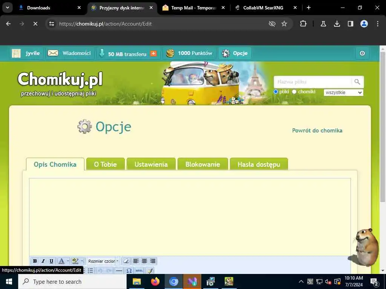Click the 'Opcje' button in top bar

click(235, 53)
